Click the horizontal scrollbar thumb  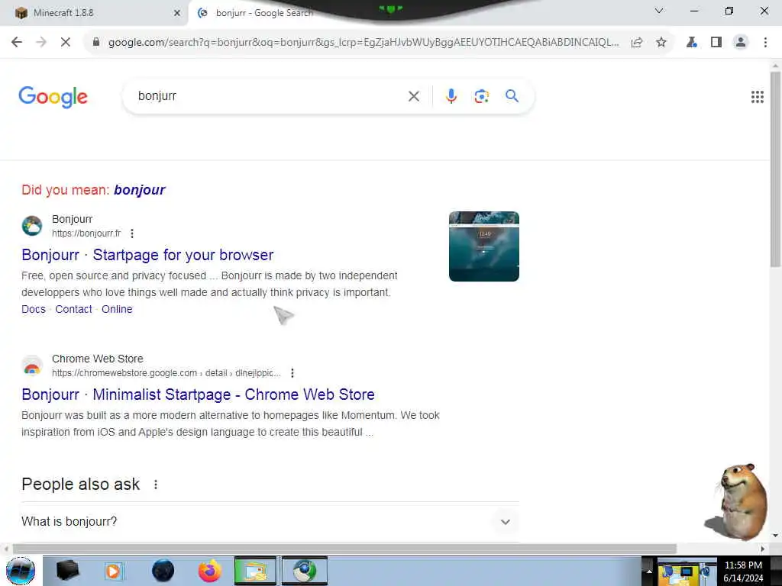coord(344,549)
